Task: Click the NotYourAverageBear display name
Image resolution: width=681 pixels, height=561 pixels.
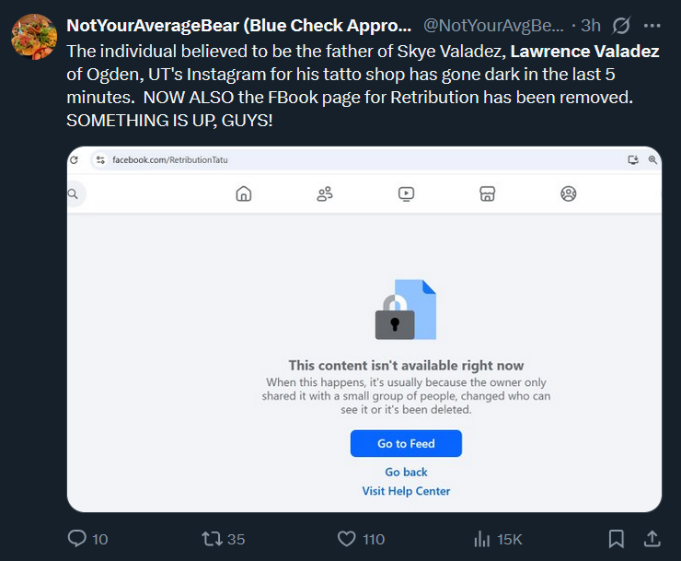Action: [x=238, y=26]
